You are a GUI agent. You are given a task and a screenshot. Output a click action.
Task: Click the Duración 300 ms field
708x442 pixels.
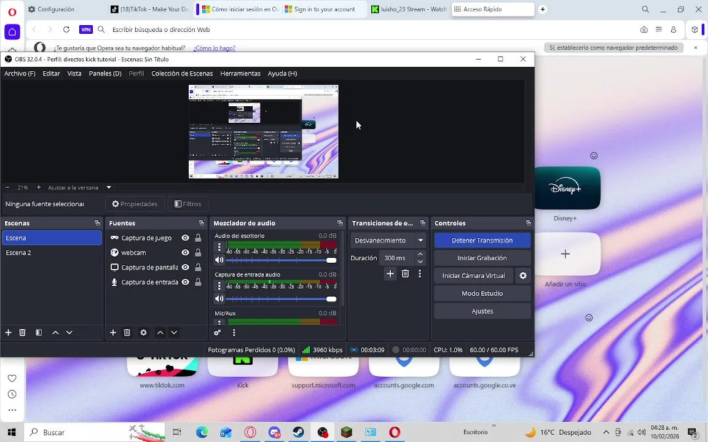tap(397, 258)
